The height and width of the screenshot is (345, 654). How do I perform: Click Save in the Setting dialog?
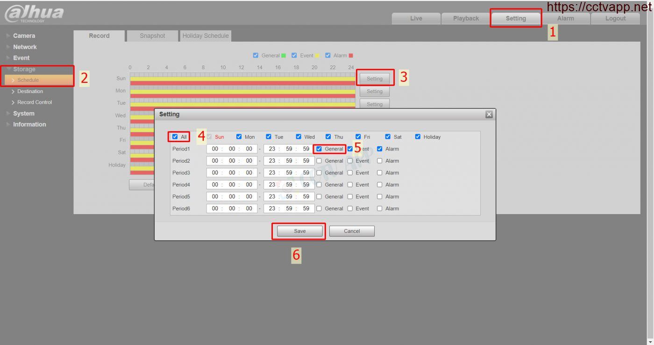point(299,231)
